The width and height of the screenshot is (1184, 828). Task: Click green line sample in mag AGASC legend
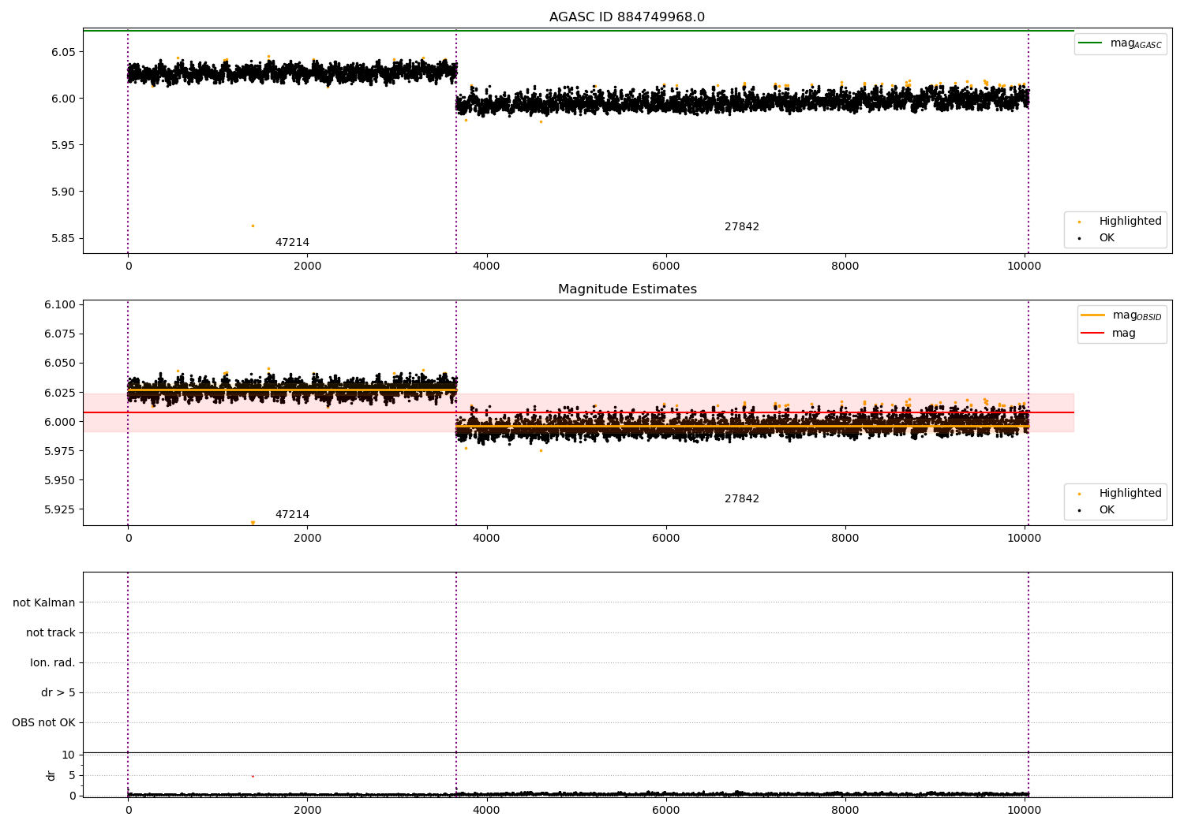click(x=1090, y=43)
